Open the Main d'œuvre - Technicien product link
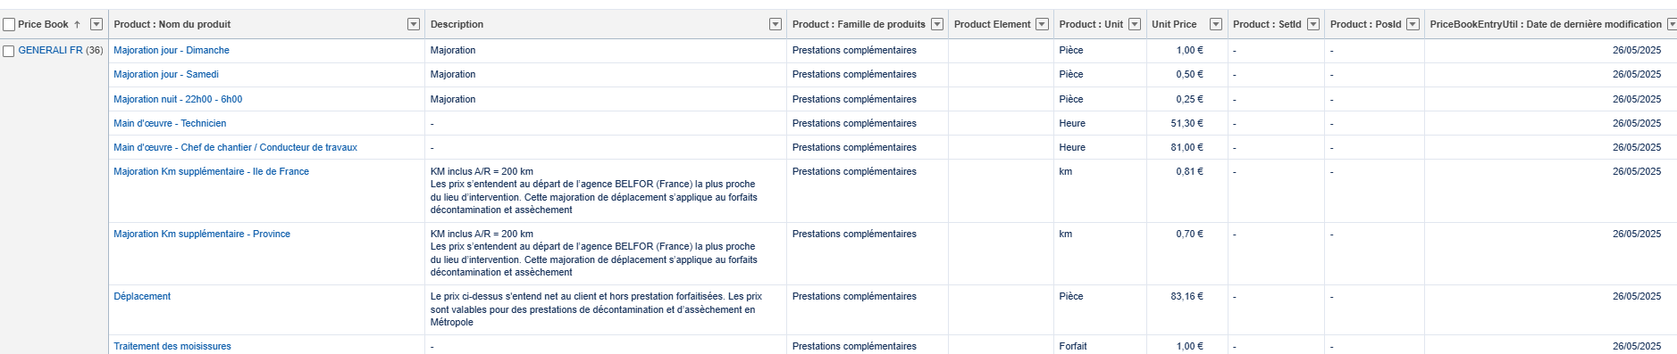This screenshot has height=354, width=1677. point(170,123)
